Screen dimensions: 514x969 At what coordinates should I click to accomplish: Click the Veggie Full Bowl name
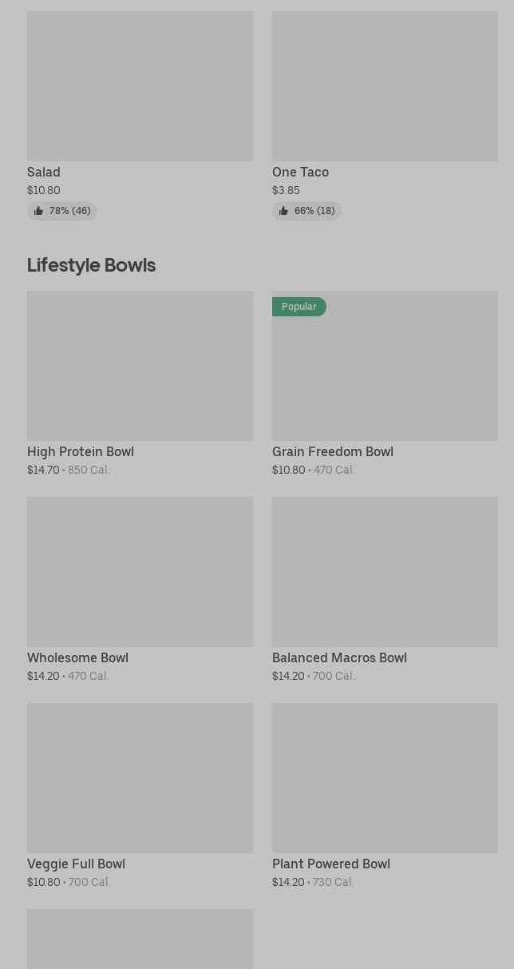coord(76,864)
